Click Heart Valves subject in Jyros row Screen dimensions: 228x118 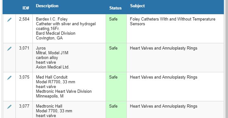pyautogui.click(x=164, y=48)
